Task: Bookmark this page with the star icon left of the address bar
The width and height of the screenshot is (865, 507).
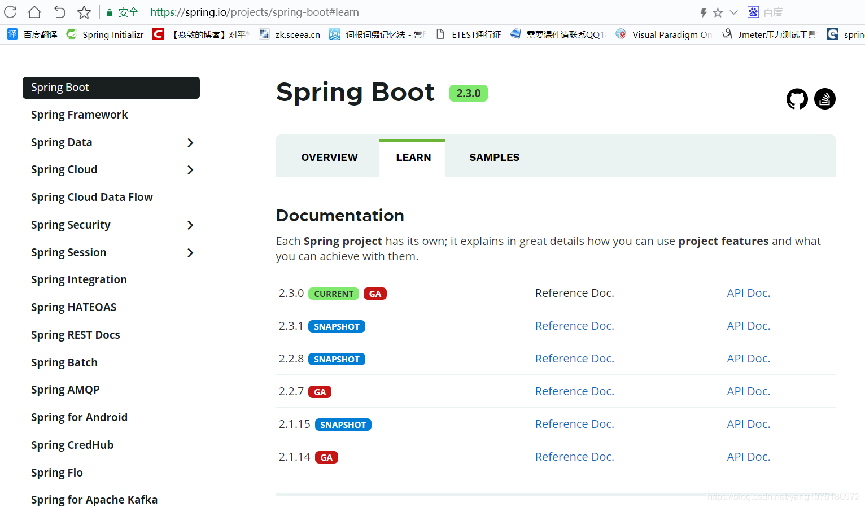Action: (84, 12)
